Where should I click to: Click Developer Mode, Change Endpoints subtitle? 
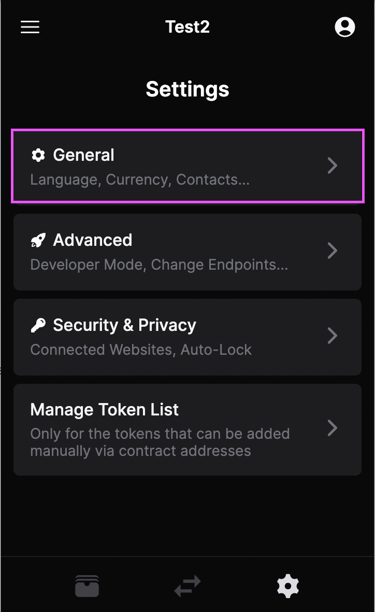pos(159,265)
